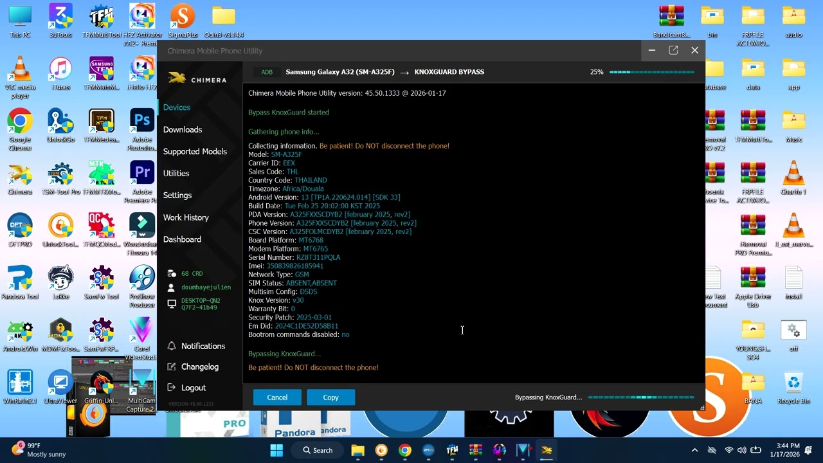Open AndroidWin desktop shortcut
Screen dimensions: 823x463
[x=20, y=335]
